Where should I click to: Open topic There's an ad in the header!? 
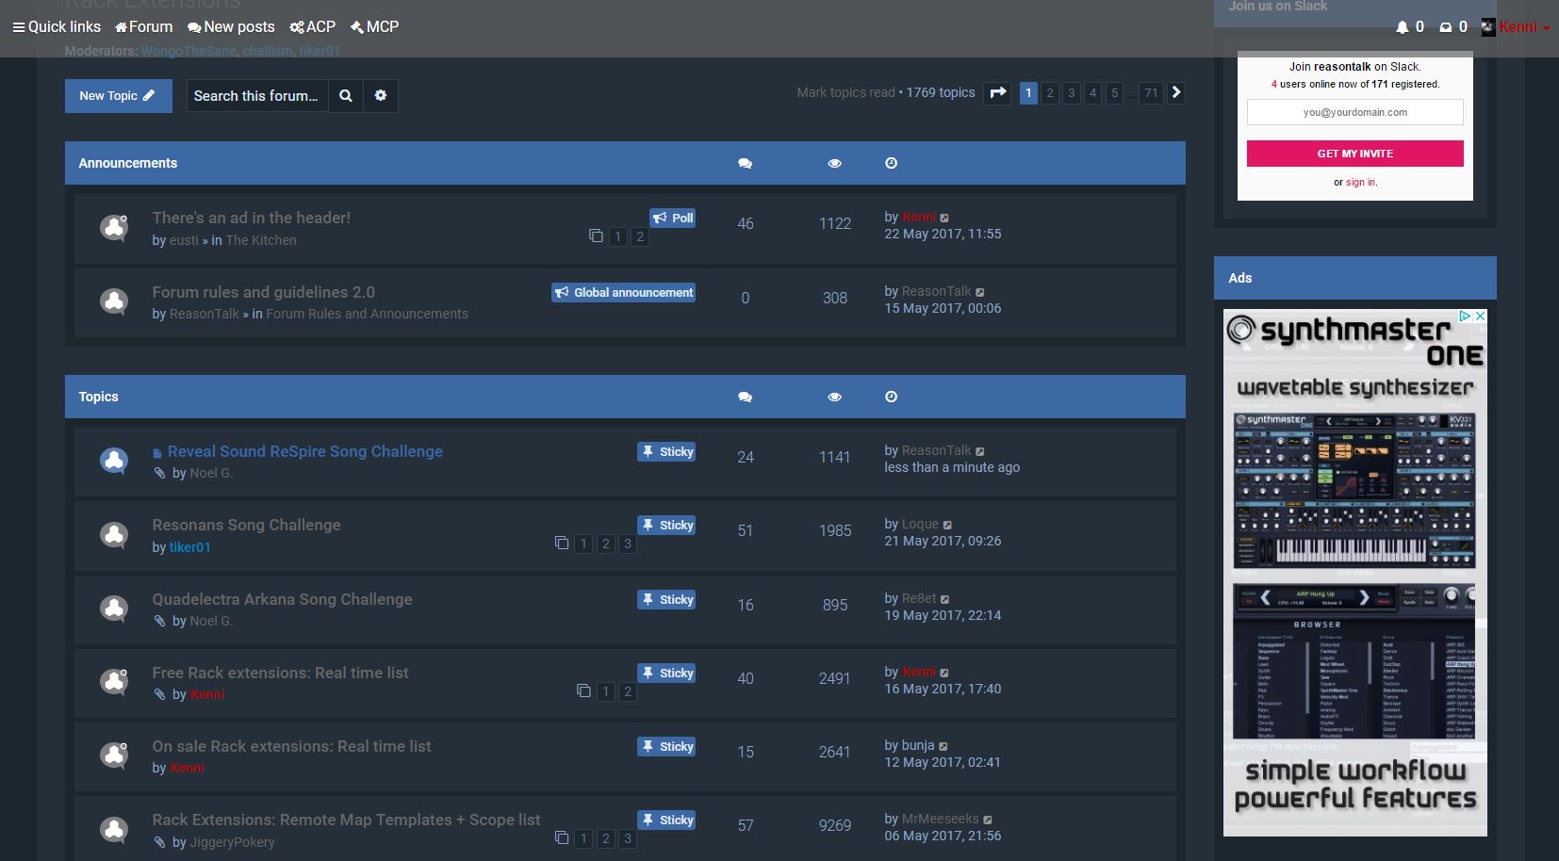point(252,218)
